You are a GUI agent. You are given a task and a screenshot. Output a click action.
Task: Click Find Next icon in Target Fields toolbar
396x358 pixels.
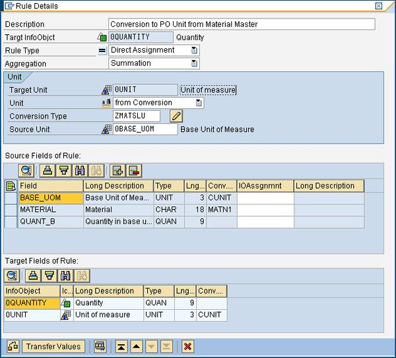82,276
